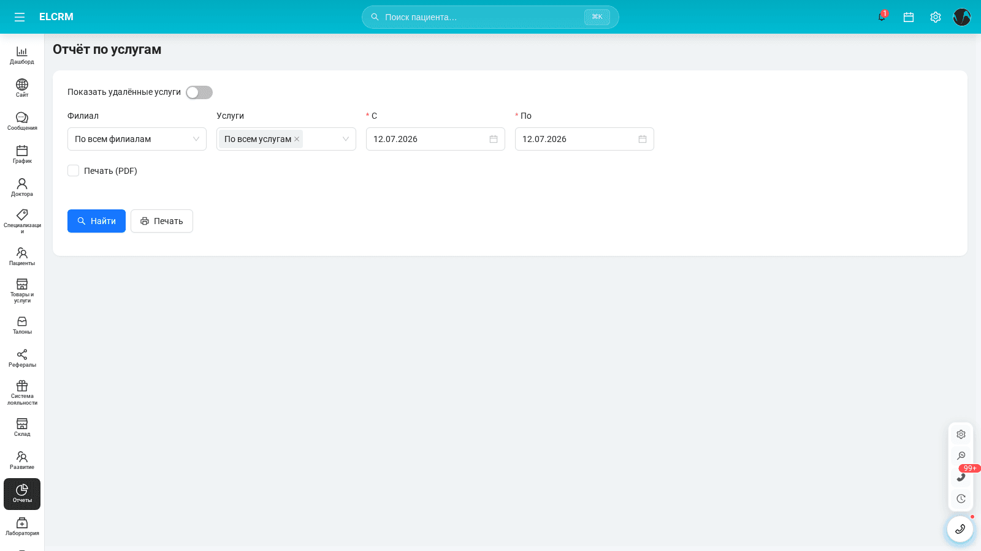Open Сообщения in the sidebar
The height and width of the screenshot is (551, 981).
[22, 121]
